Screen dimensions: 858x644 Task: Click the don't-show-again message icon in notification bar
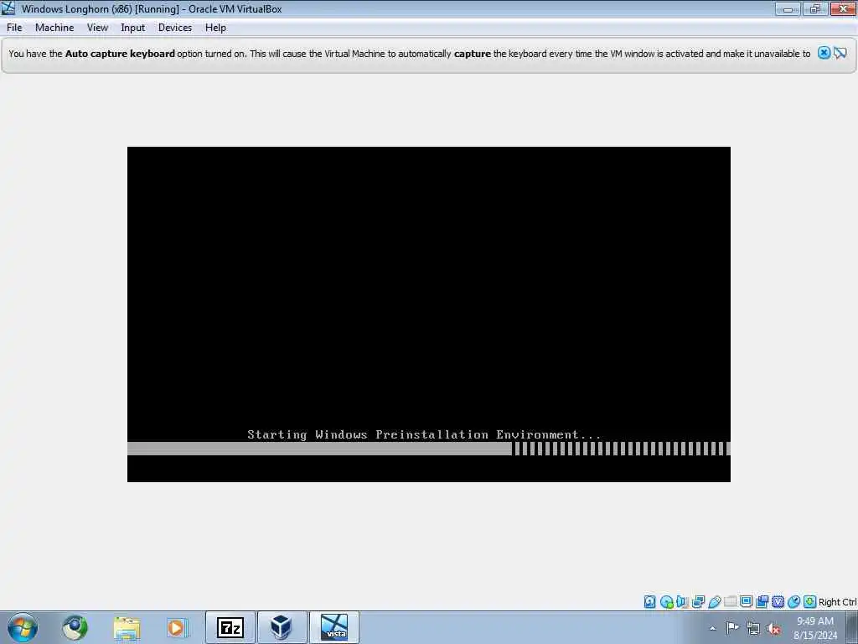click(x=840, y=53)
